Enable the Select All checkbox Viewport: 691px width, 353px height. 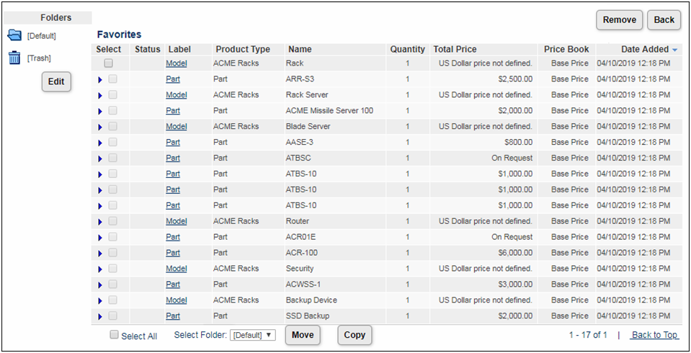[x=114, y=335]
